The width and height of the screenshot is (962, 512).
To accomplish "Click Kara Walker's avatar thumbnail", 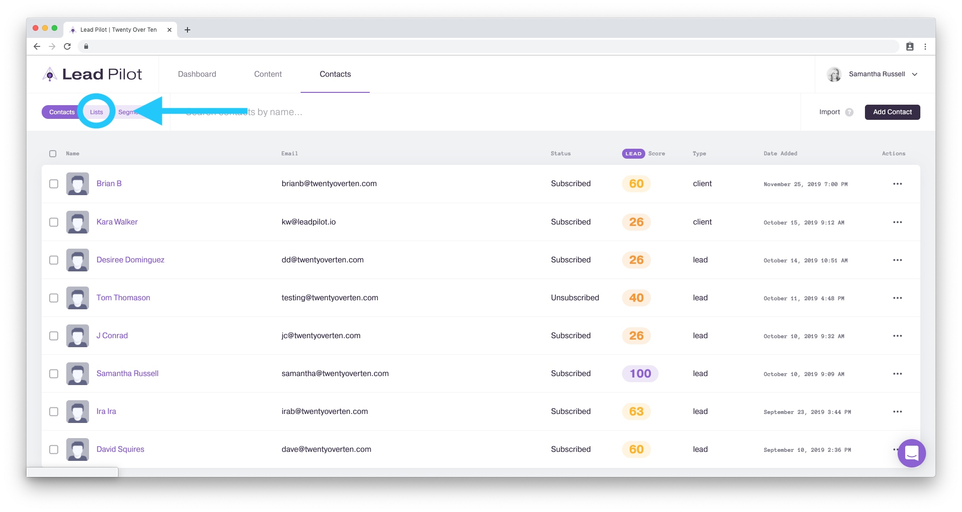I will pyautogui.click(x=78, y=222).
